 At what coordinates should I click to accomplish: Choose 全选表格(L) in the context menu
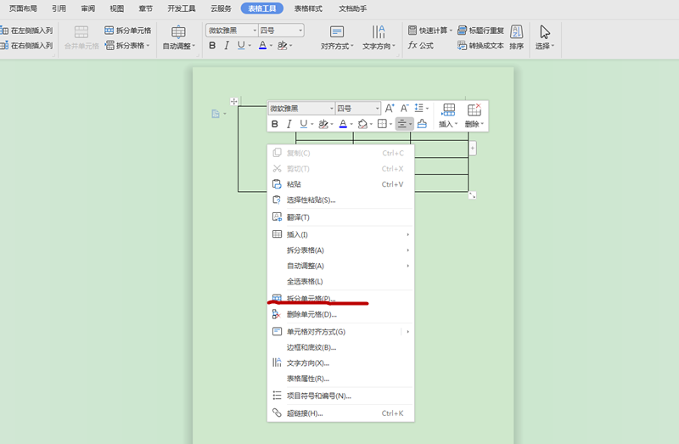341,281
